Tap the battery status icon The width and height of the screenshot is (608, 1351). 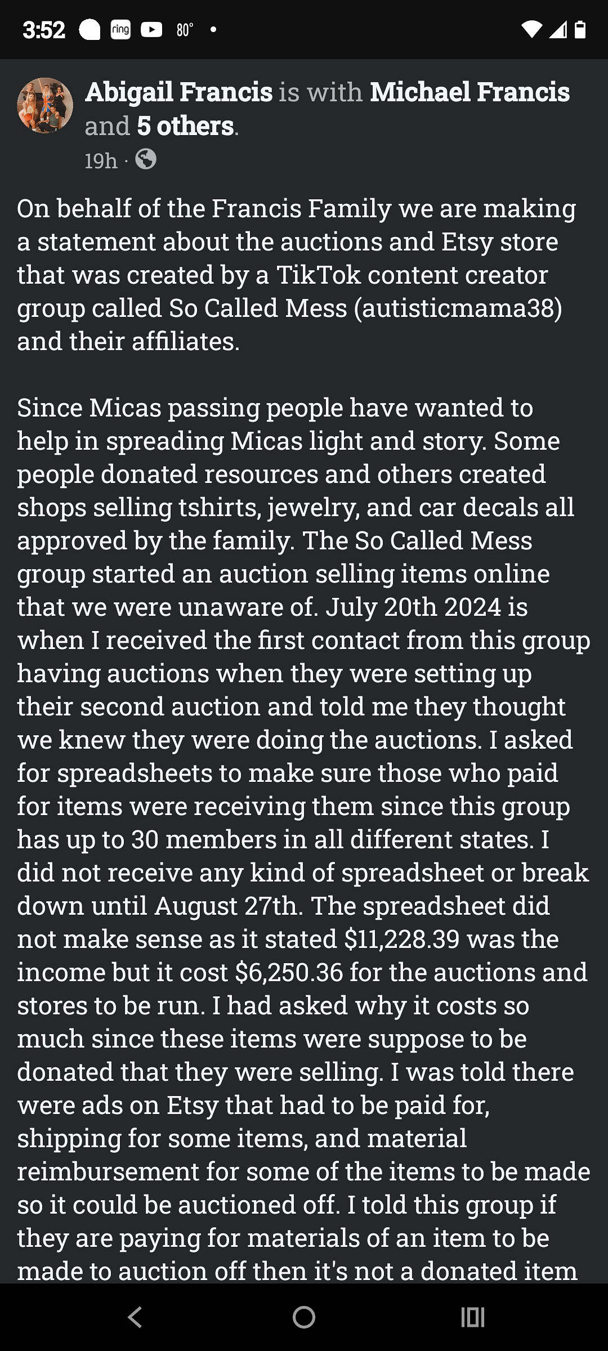[580, 29]
